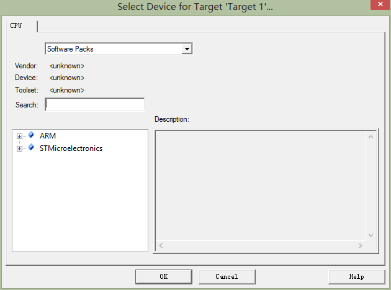Open the Software Packs dropdown arrow

coord(187,49)
